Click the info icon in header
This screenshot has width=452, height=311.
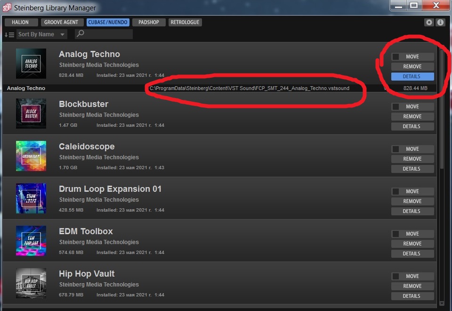(x=440, y=22)
